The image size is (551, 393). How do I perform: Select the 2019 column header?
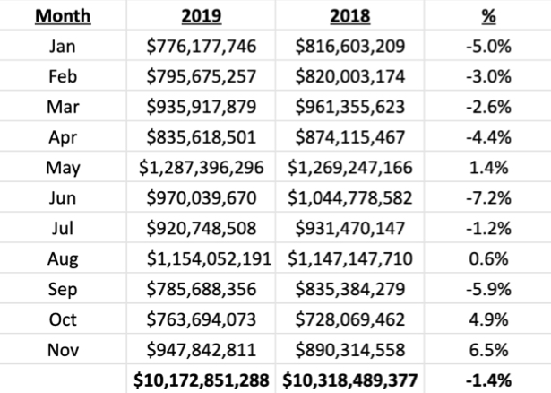[x=202, y=16]
